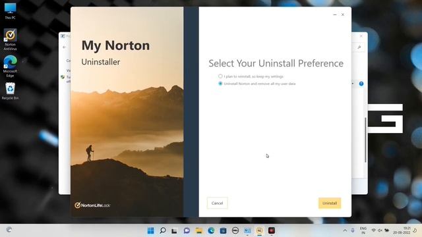
Task: Open Microsoft Store from taskbar
Action: coord(223,230)
